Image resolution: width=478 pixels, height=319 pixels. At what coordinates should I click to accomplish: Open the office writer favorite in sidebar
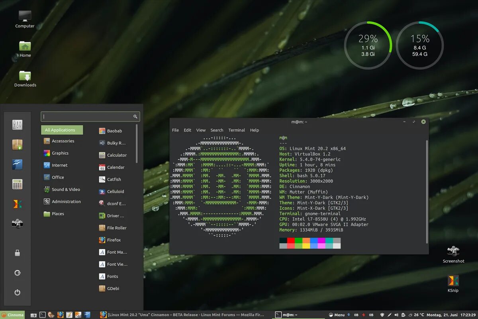[17, 164]
